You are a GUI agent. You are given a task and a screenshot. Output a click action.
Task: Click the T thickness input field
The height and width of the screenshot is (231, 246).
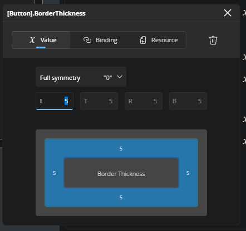[x=99, y=101]
